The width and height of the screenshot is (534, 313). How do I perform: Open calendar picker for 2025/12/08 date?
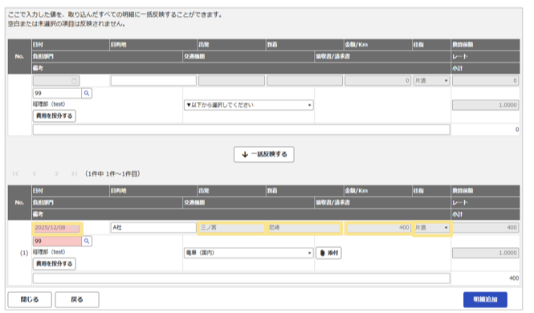coord(74,228)
